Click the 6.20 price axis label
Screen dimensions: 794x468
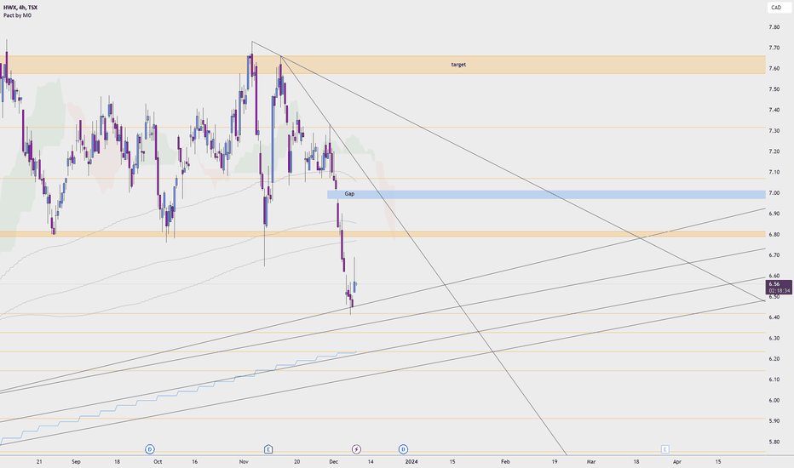click(774, 359)
